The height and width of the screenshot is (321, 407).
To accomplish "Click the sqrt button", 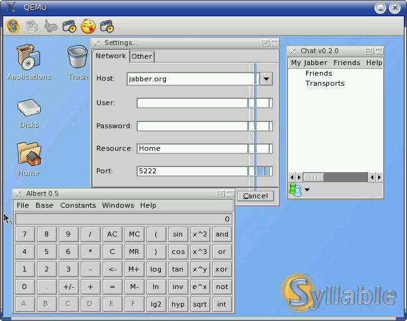I will click(200, 304).
